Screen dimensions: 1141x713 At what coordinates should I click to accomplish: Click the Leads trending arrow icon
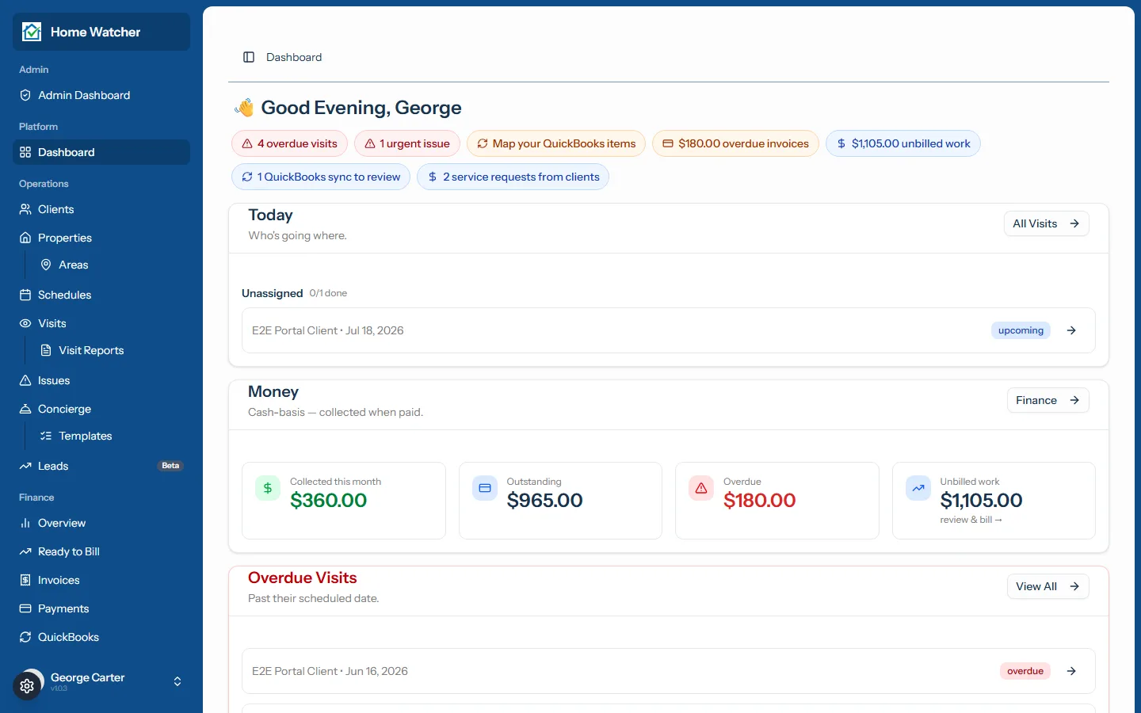(x=25, y=466)
